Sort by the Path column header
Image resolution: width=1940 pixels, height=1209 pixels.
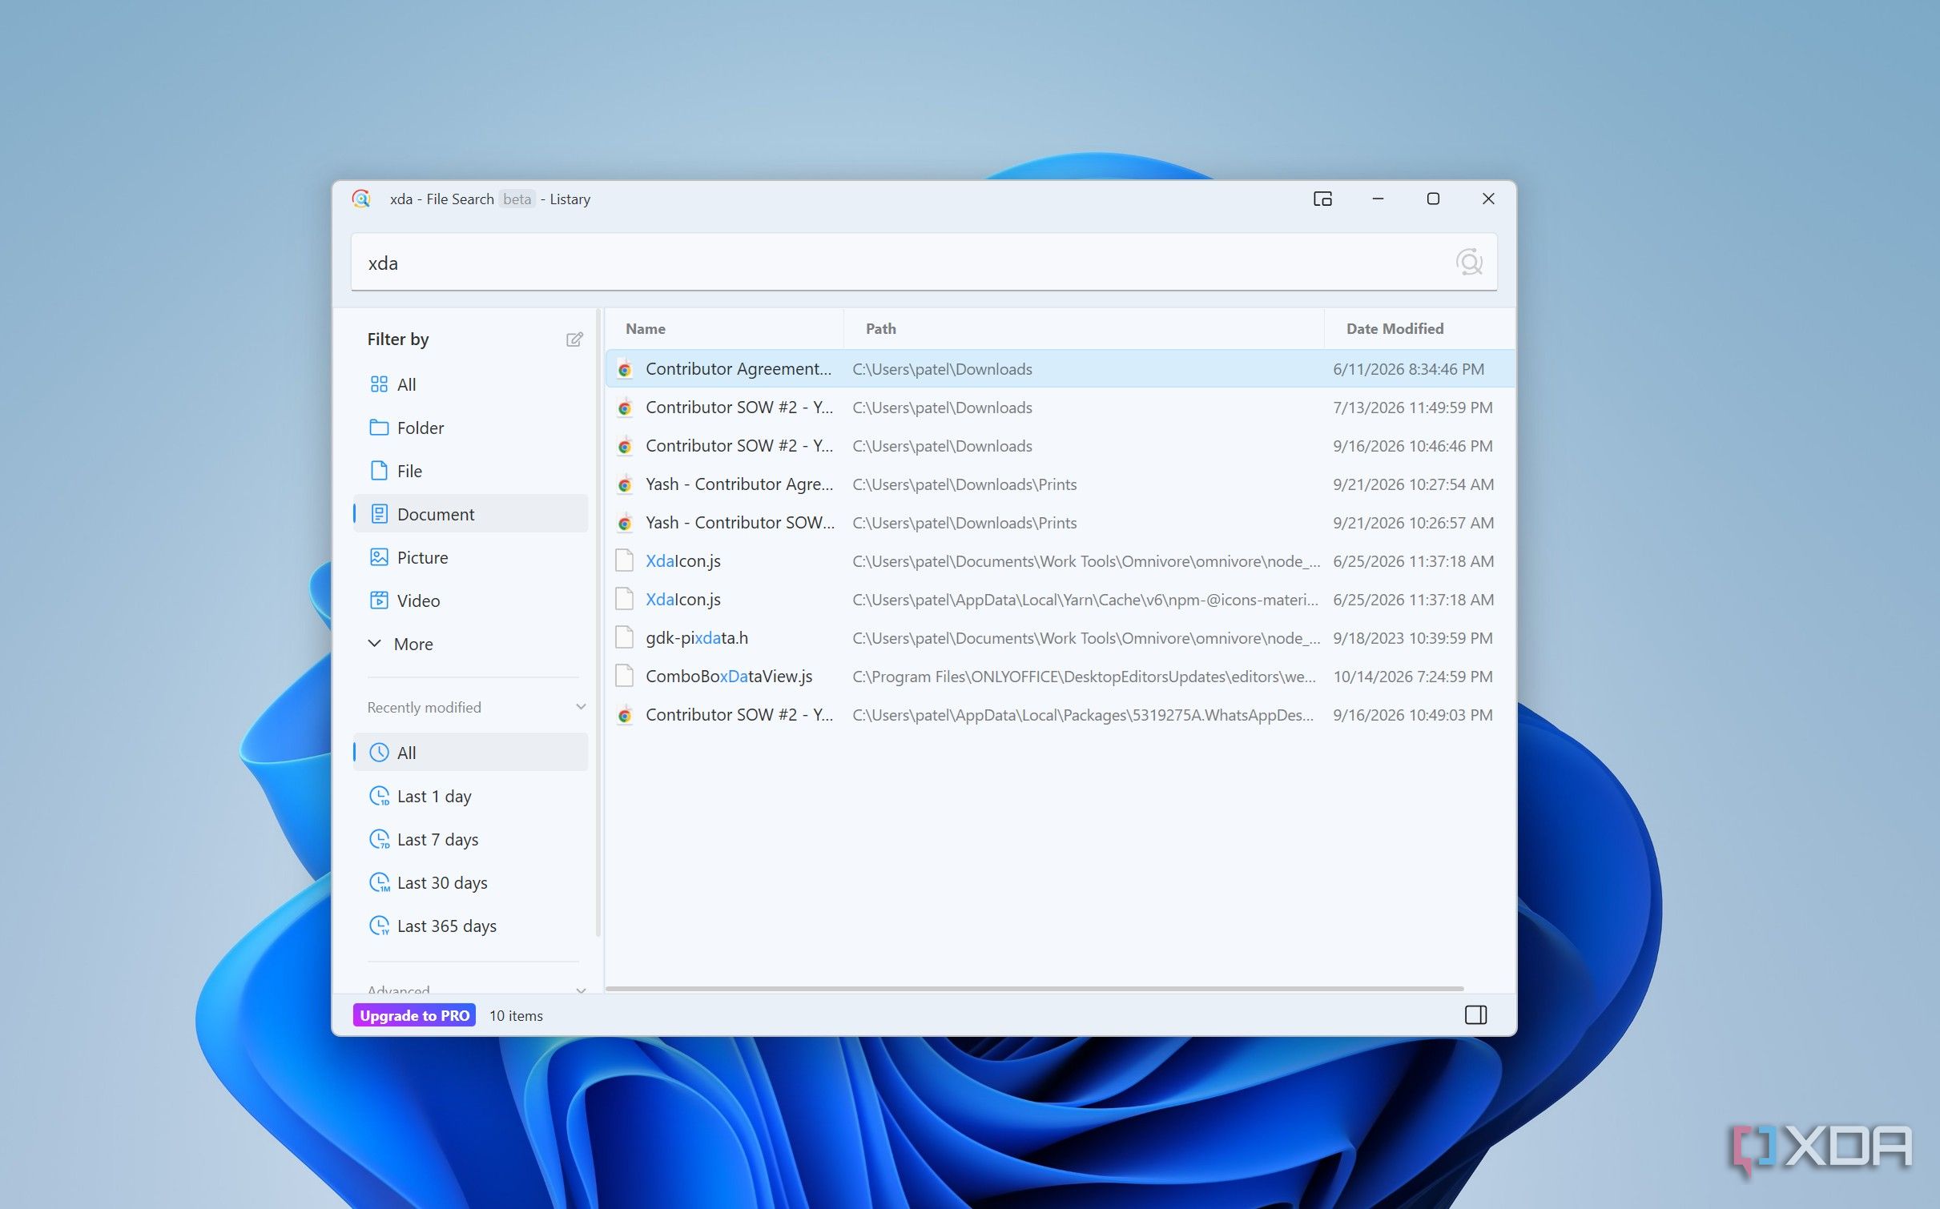(881, 328)
